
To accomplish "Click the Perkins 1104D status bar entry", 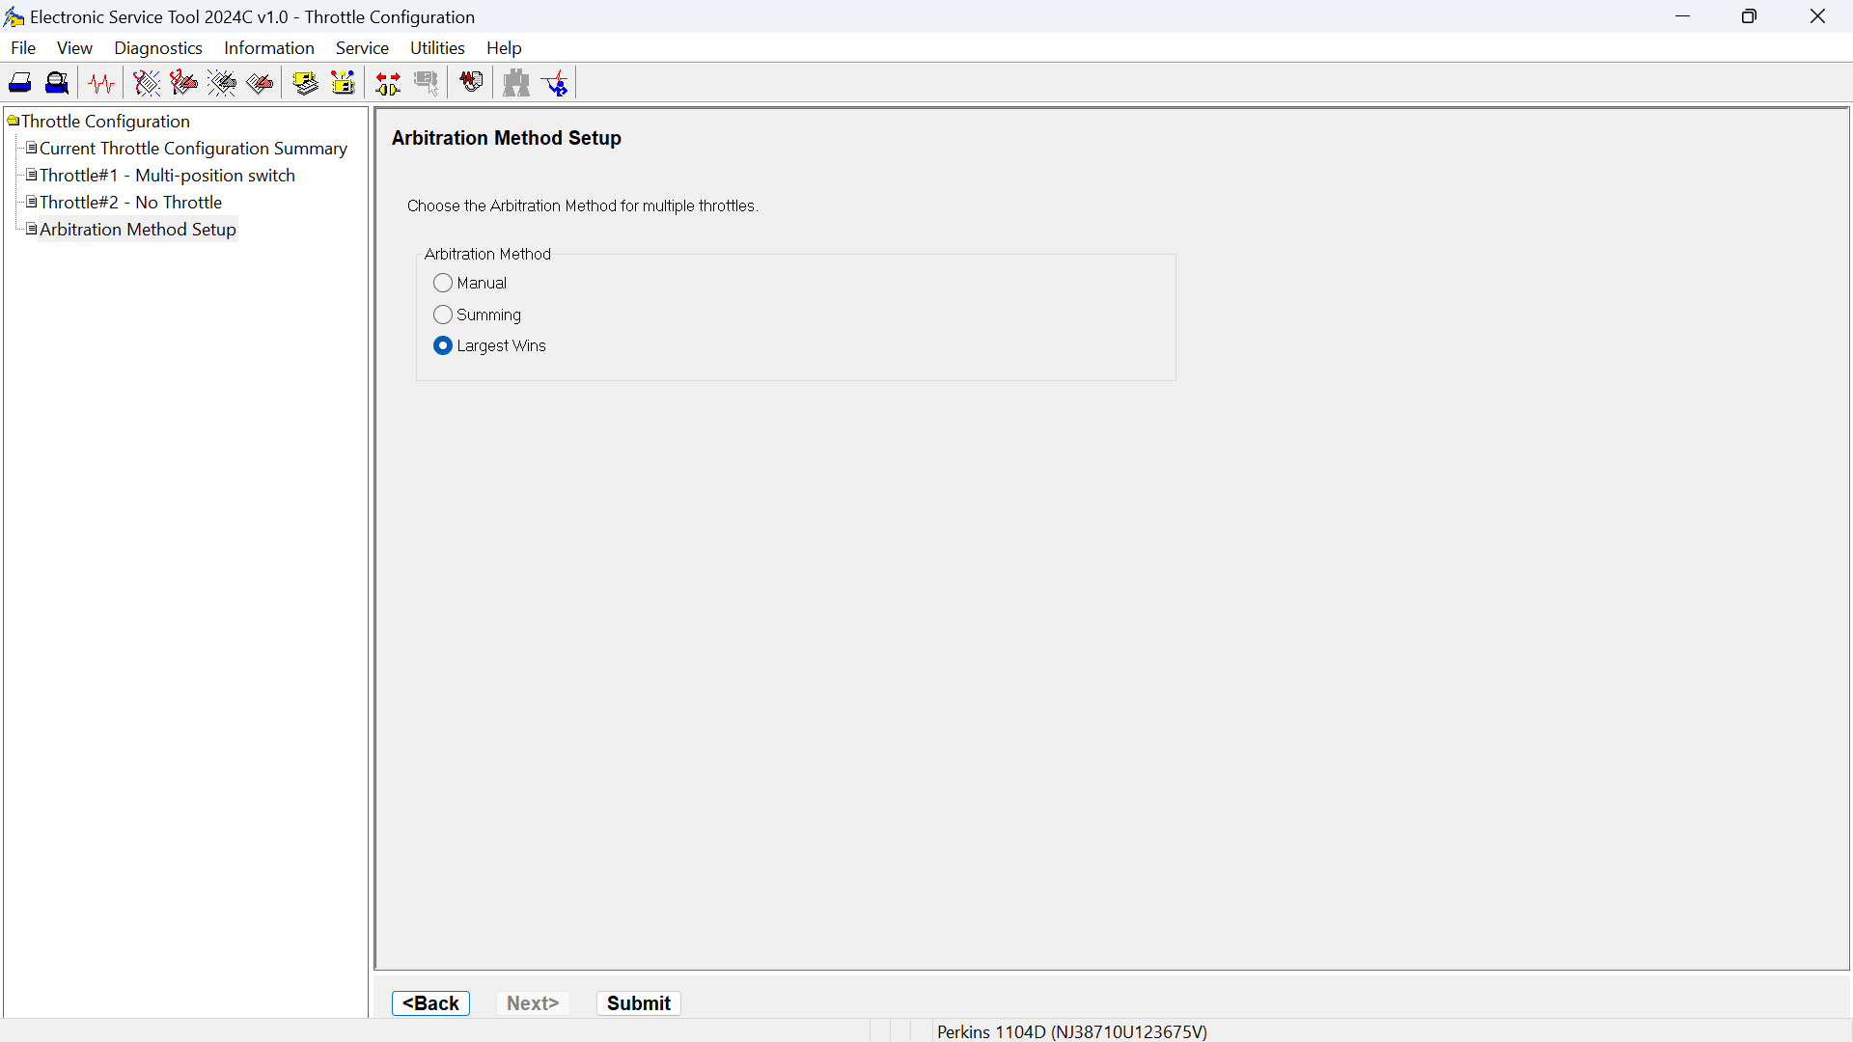I will (1071, 1031).
